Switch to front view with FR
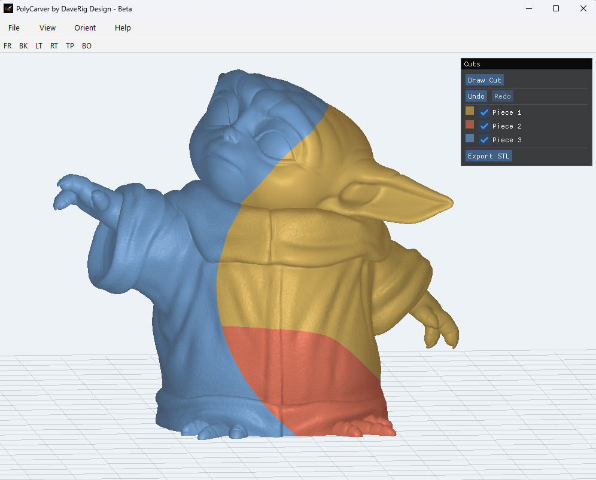 (x=8, y=46)
